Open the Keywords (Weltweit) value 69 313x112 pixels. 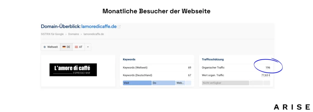coord(190,68)
